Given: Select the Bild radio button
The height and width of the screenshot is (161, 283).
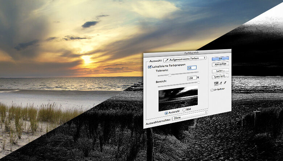Looking at the screenshot, I should coord(184,110).
